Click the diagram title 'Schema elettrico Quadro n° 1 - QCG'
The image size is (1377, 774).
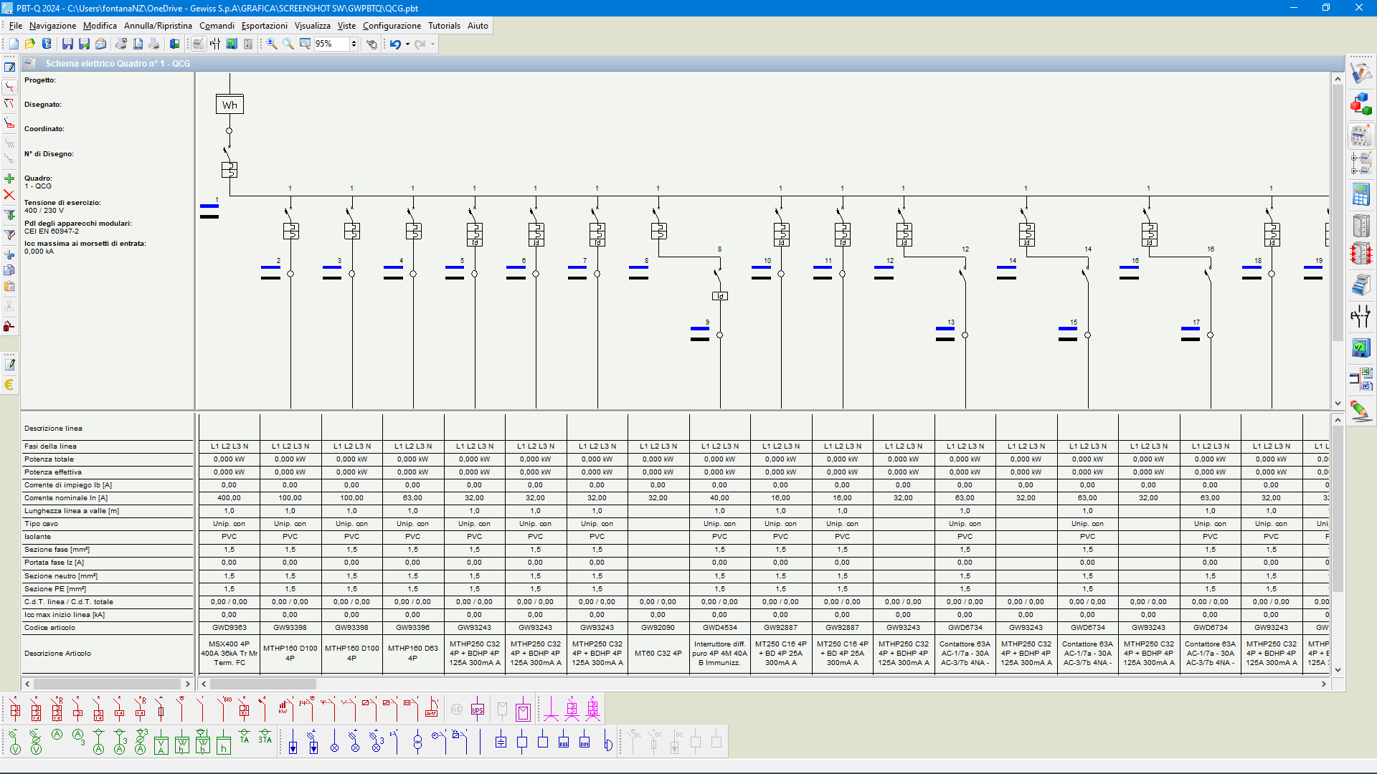pyautogui.click(x=118, y=64)
